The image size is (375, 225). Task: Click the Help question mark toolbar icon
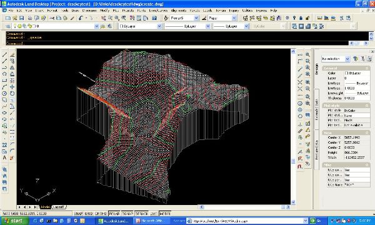(154, 18)
